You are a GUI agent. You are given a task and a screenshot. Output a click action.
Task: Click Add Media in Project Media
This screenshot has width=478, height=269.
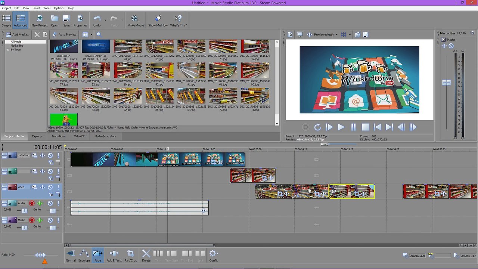coord(18,34)
